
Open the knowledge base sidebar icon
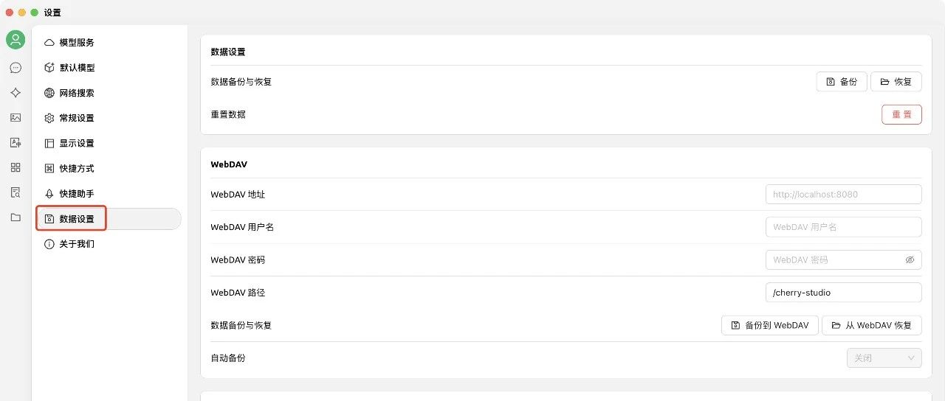pos(16,192)
